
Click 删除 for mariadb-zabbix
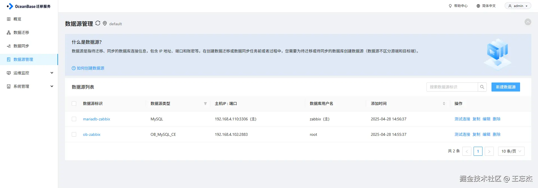[x=497, y=119]
